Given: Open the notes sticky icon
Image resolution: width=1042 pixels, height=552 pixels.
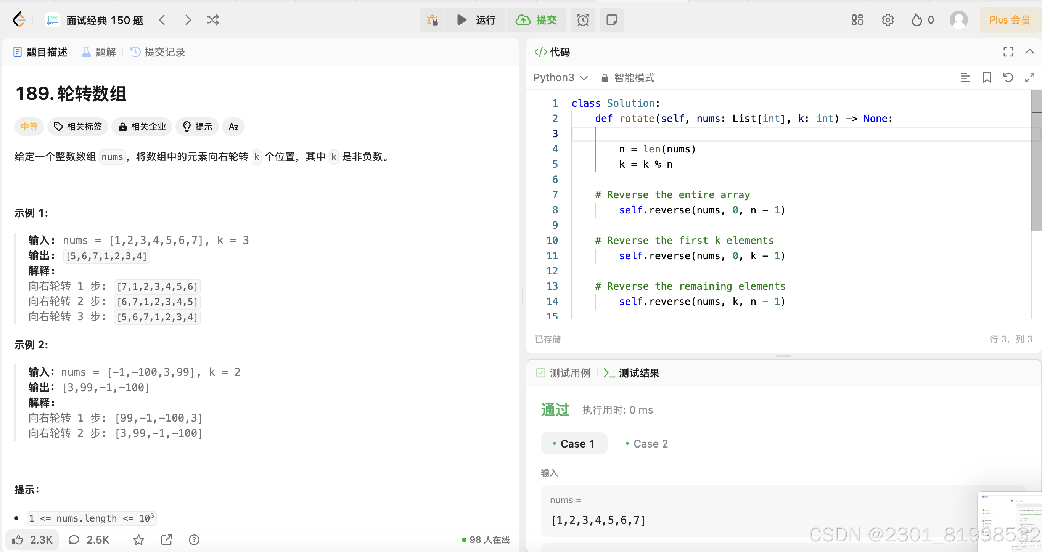Looking at the screenshot, I should 612,20.
